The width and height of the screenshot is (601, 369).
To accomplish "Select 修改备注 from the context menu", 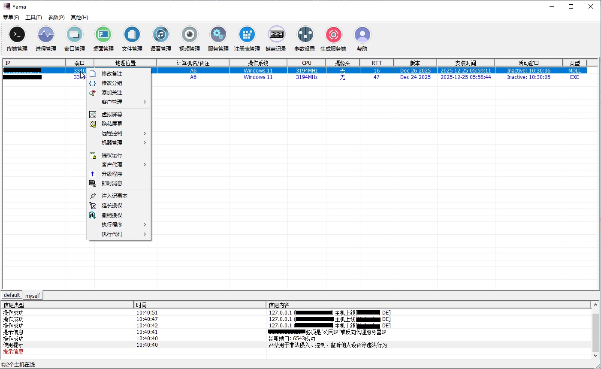I will [x=112, y=73].
